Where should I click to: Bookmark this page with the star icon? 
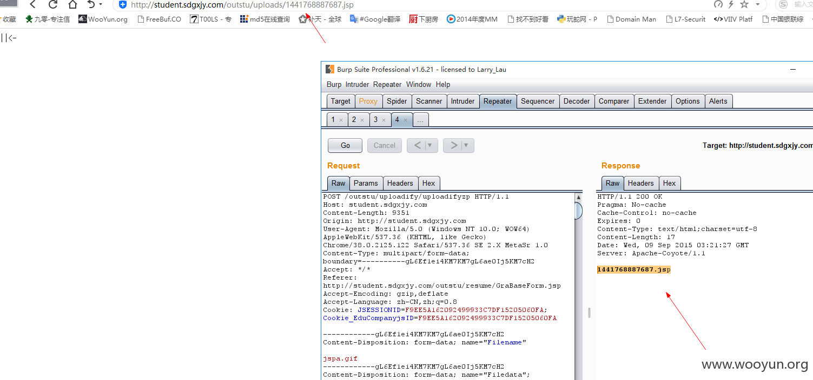(744, 5)
